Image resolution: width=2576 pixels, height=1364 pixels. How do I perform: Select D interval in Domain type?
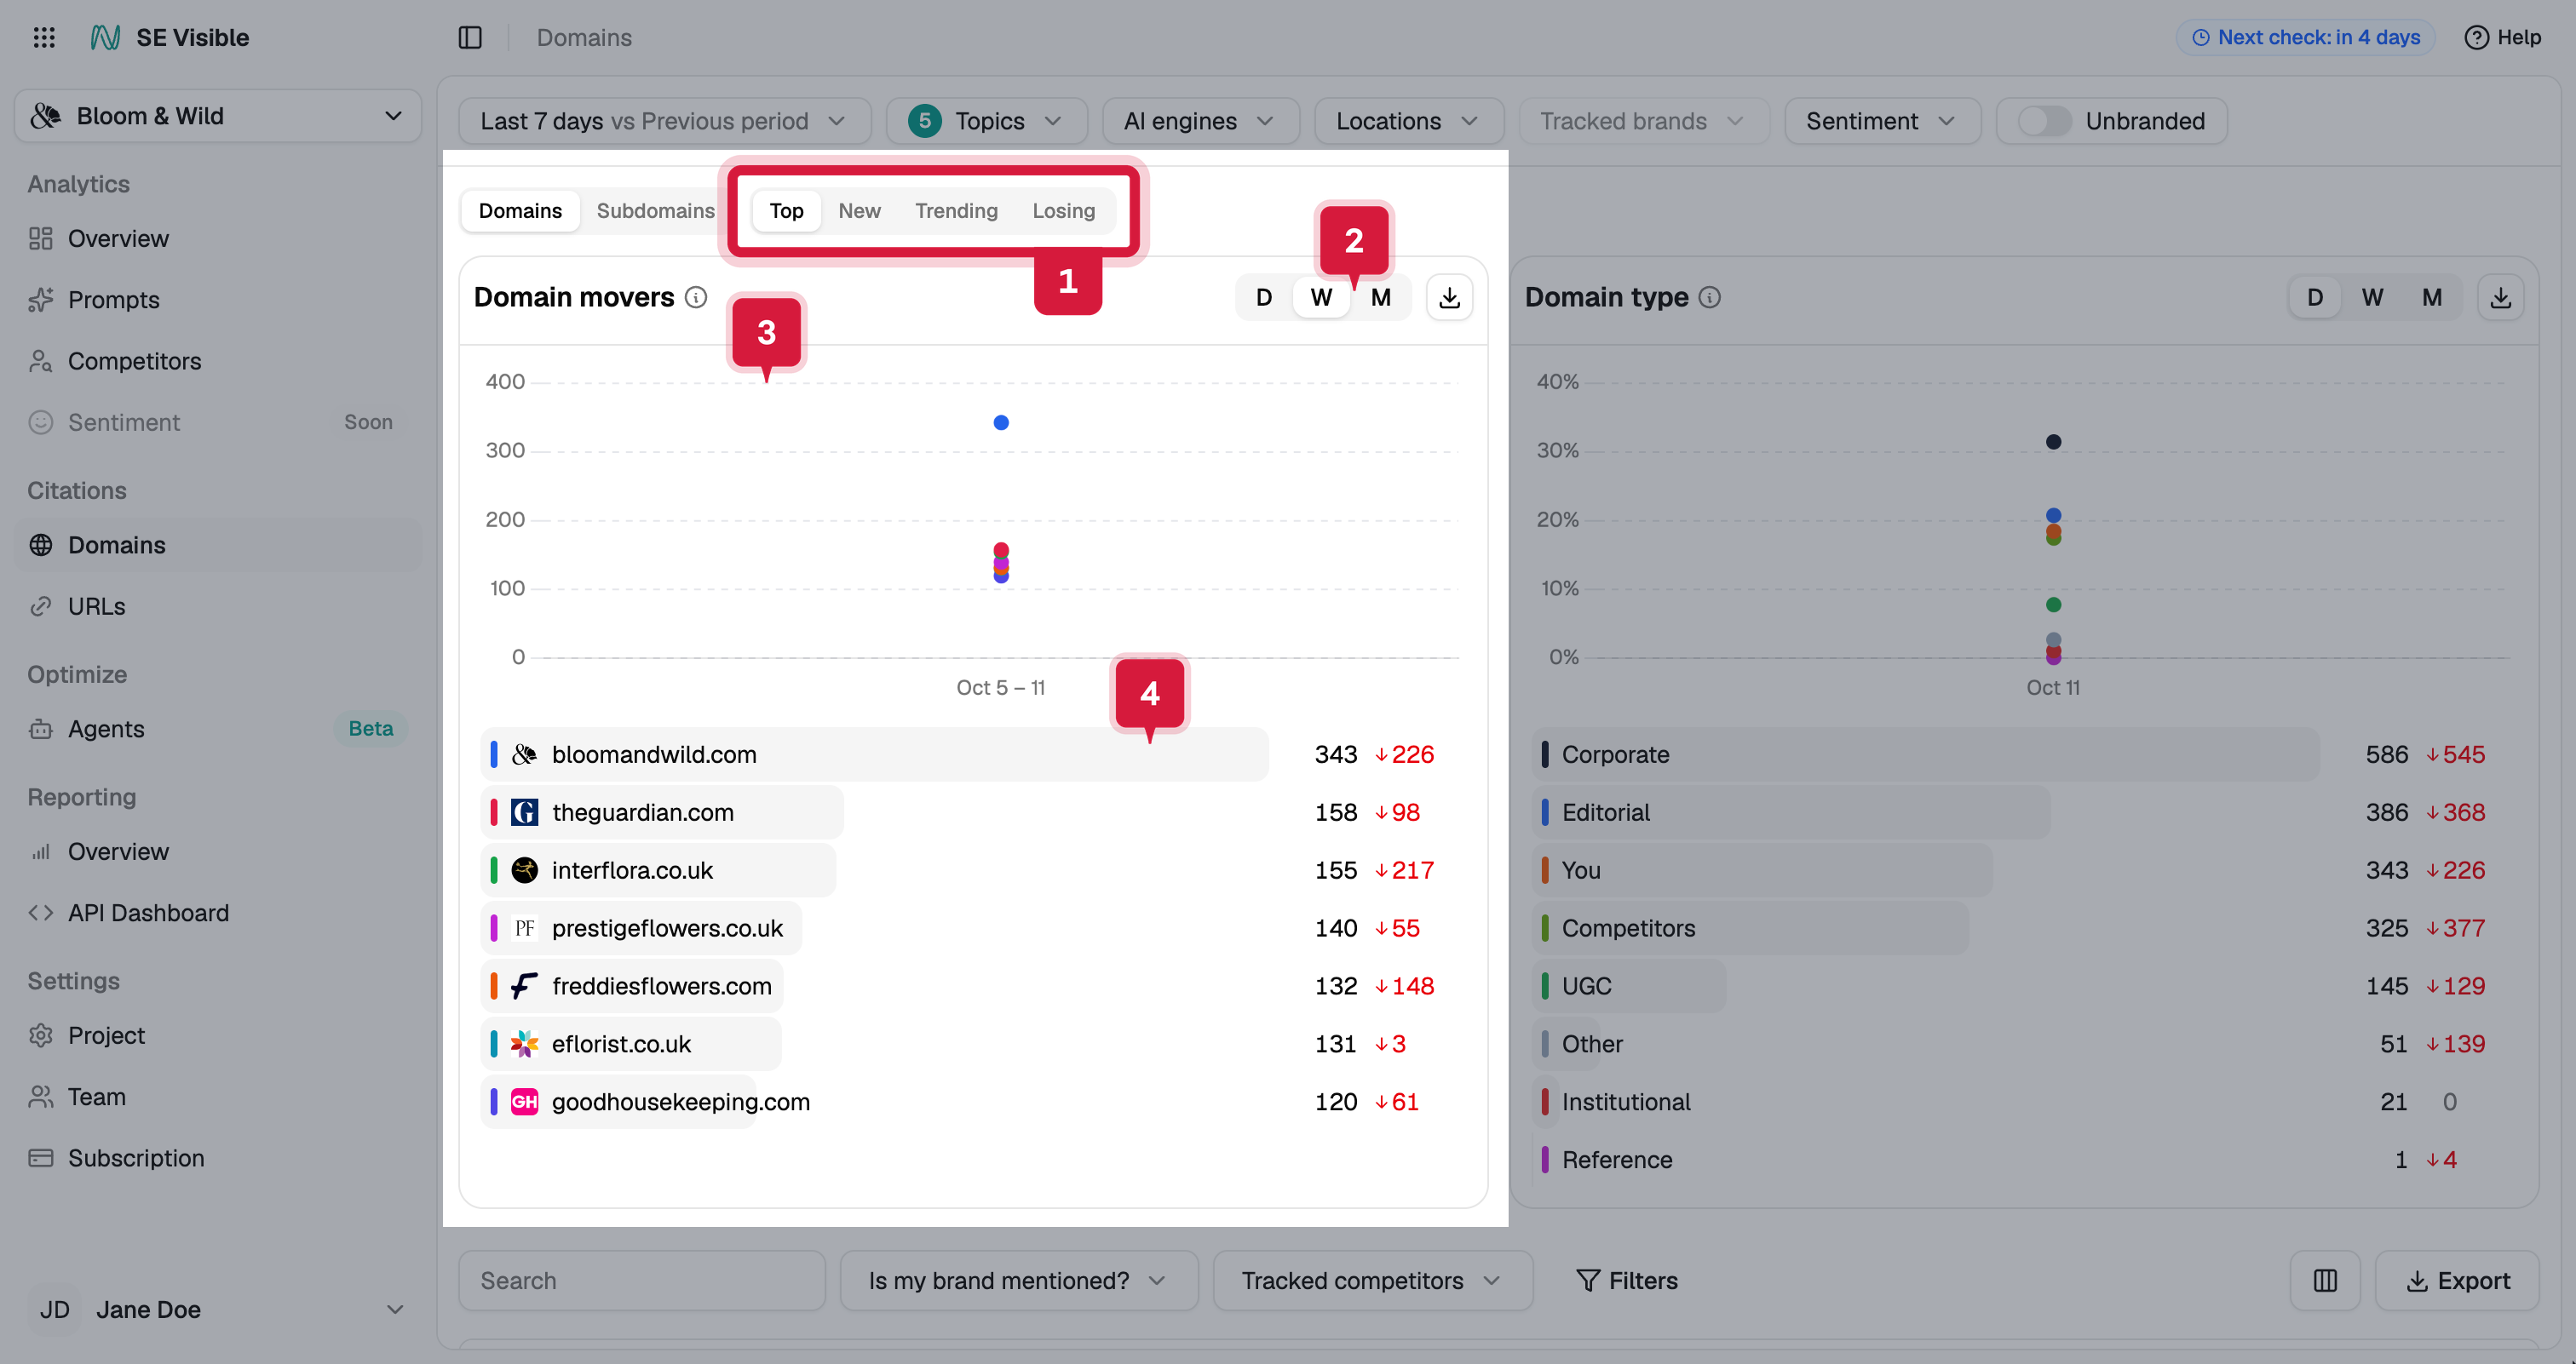point(2315,298)
